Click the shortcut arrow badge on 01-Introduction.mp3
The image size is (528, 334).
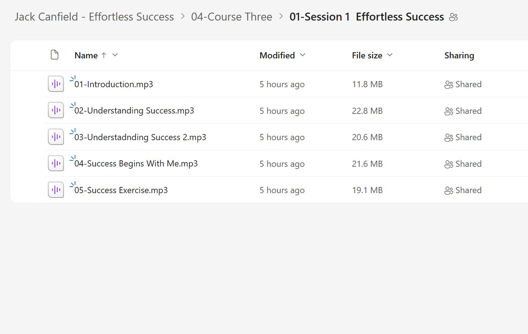pos(72,78)
